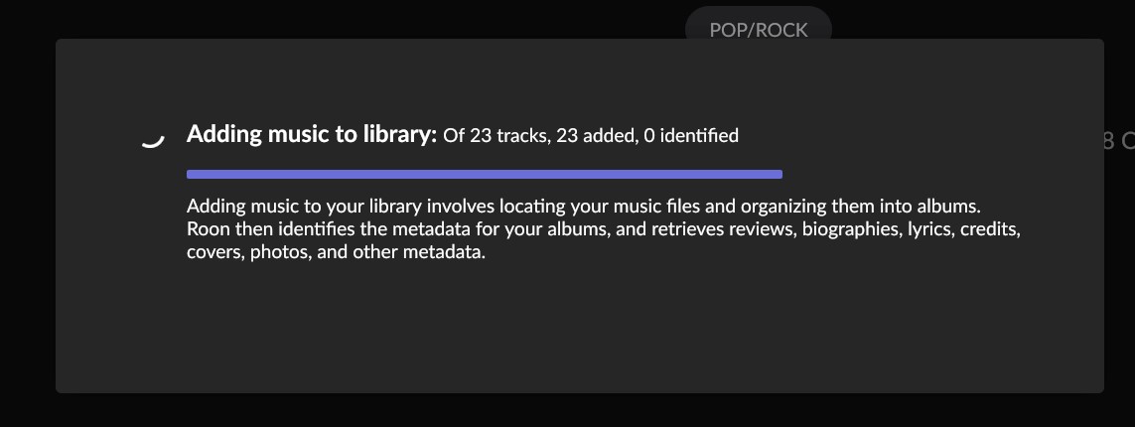Click the word "biographies" in the description
1135x427 pixels.
tap(852, 230)
